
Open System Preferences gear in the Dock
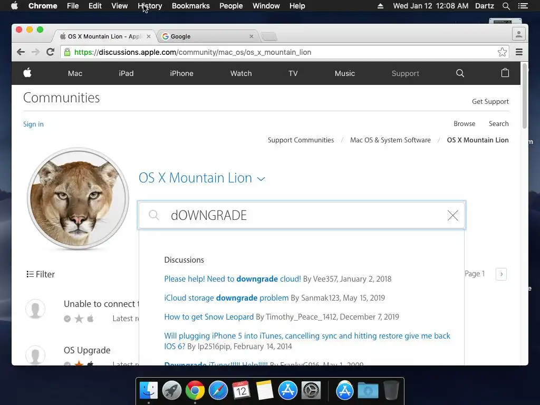pyautogui.click(x=311, y=391)
